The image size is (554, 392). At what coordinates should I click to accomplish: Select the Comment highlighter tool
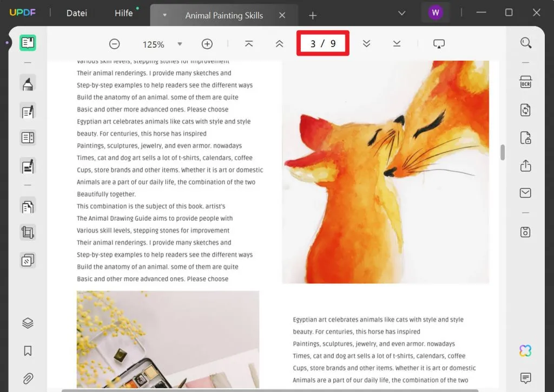click(28, 84)
